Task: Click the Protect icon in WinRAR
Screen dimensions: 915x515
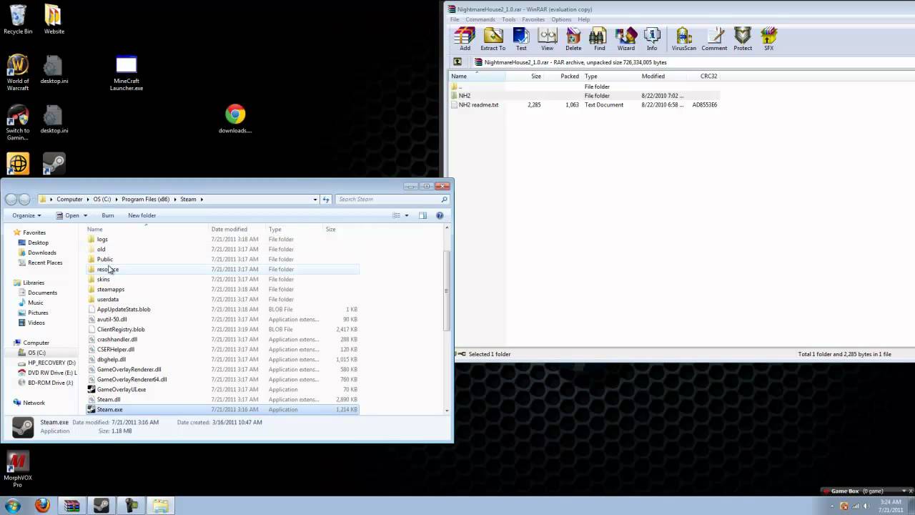Action: click(743, 39)
